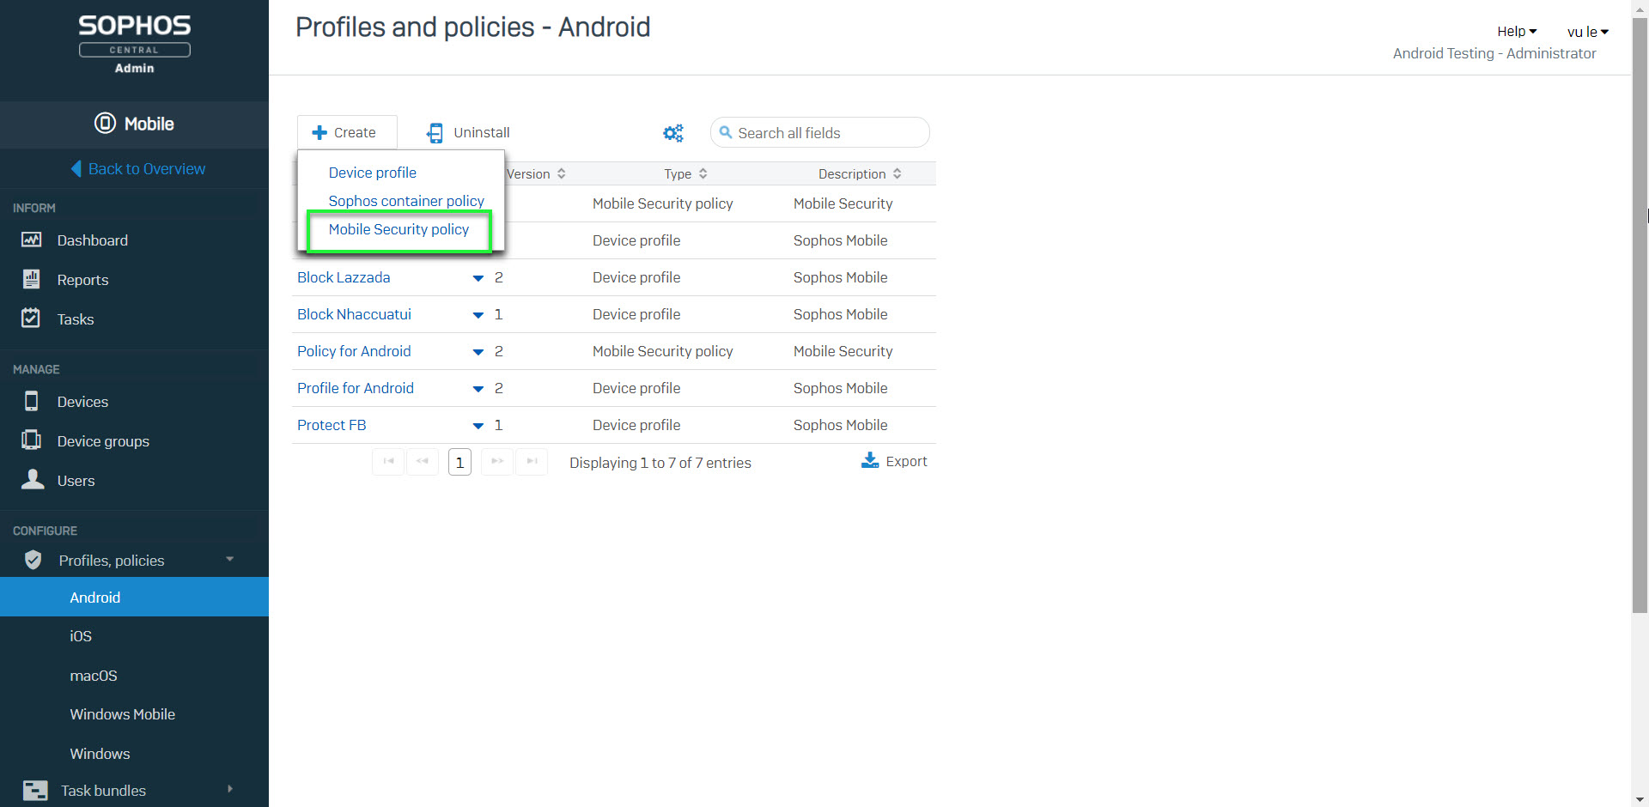Image resolution: width=1649 pixels, height=807 pixels.
Task: Click the Users person icon
Action: tap(33, 479)
